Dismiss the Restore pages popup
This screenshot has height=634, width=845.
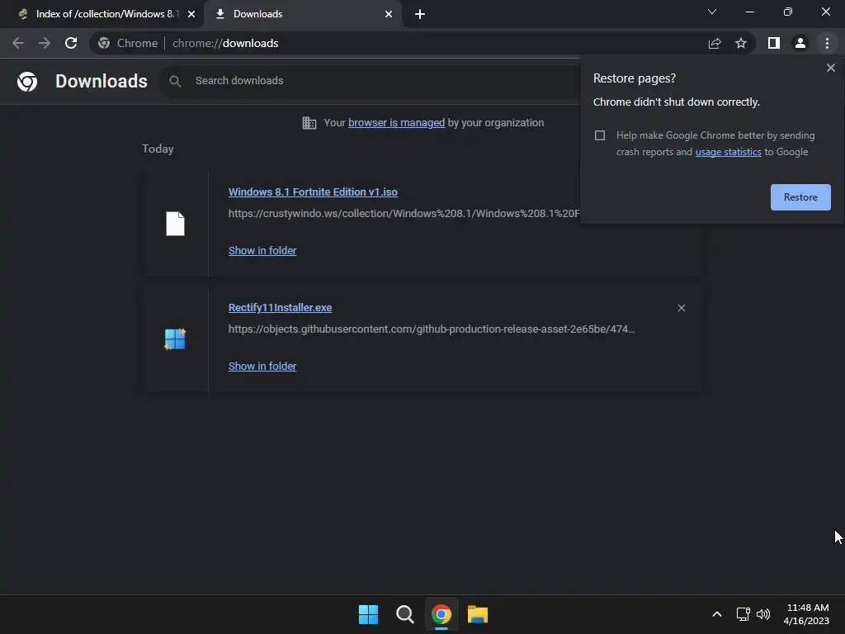pyautogui.click(x=830, y=68)
